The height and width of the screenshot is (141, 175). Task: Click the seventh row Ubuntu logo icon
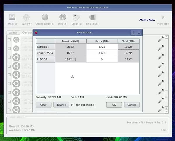coord(16,92)
